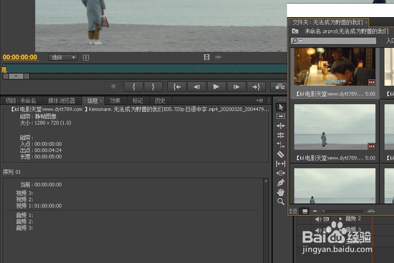The width and height of the screenshot is (394, 263).
Task: Click the Insert edit button
Action: [x=279, y=87]
